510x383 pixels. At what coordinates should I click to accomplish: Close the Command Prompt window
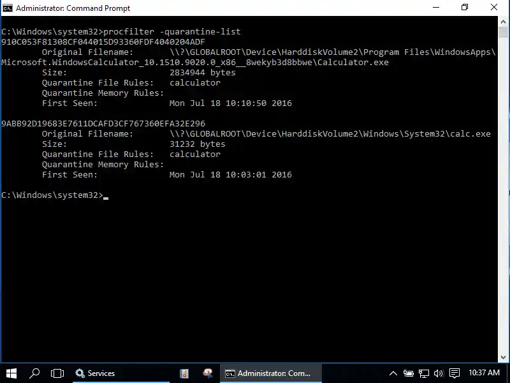[493, 8]
